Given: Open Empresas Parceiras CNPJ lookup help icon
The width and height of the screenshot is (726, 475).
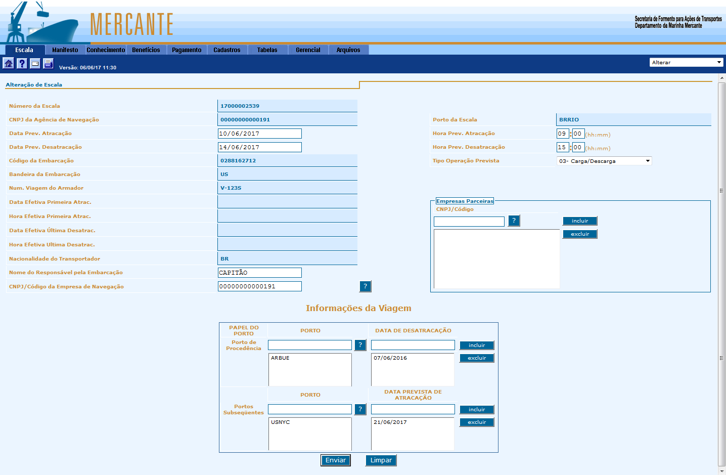Looking at the screenshot, I should click(514, 221).
